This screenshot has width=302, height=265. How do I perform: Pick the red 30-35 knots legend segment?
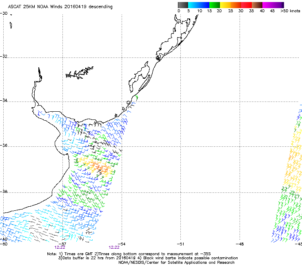246,5
